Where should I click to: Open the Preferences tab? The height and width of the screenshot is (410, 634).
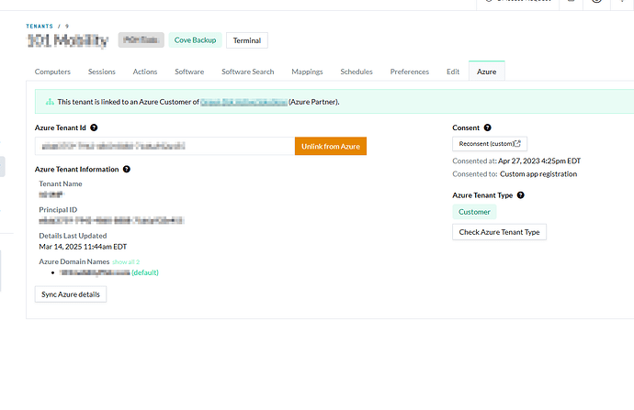tap(410, 72)
